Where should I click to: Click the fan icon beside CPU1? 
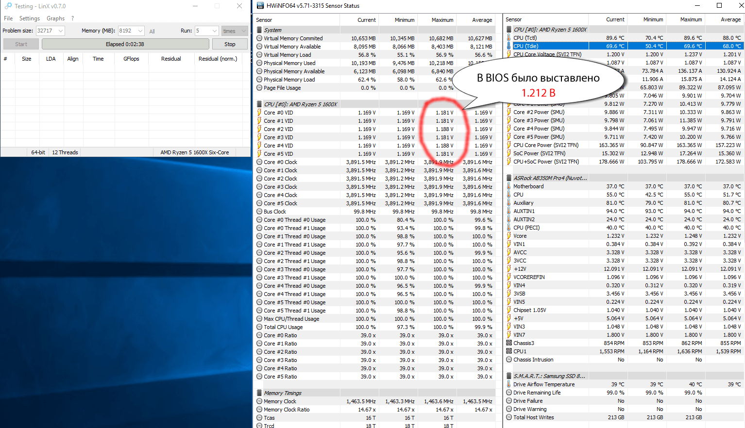tap(509, 351)
